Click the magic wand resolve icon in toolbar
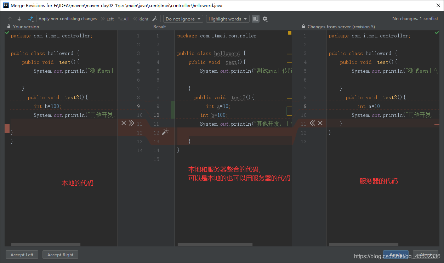The image size is (444, 263). [155, 19]
